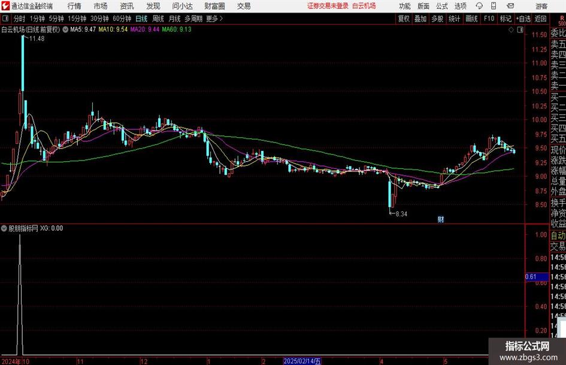Click 证券交易未登录 login link
The image size is (566, 365).
click(x=328, y=6)
